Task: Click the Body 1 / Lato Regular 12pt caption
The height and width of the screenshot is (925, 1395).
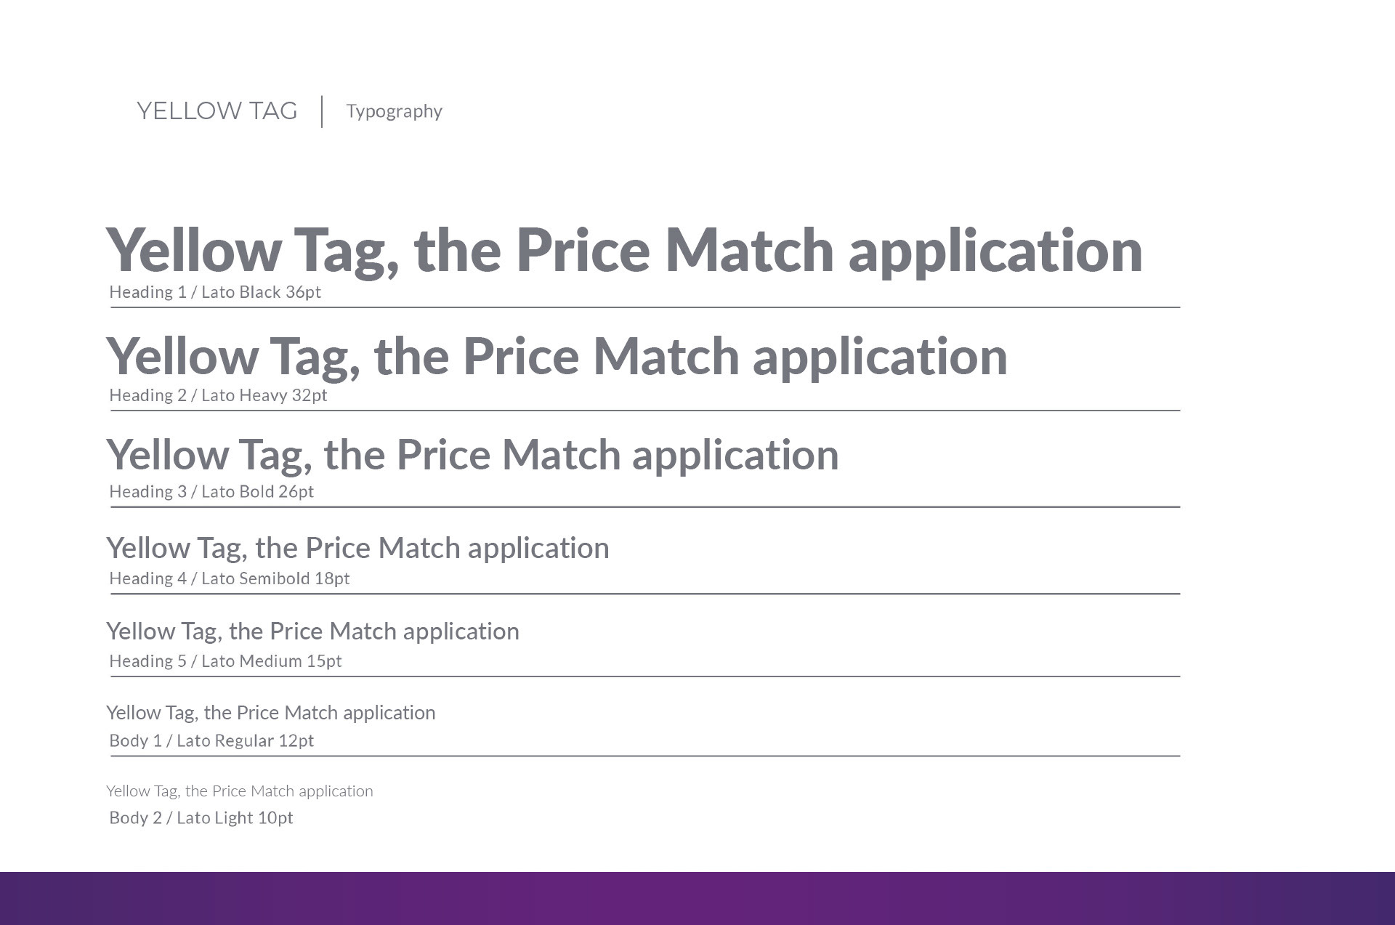Action: (x=211, y=740)
